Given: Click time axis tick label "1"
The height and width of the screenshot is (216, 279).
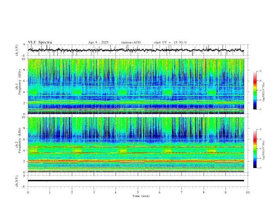Looking at the screenshot, I should click(50, 192).
